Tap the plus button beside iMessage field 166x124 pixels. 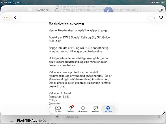coord(57,117)
